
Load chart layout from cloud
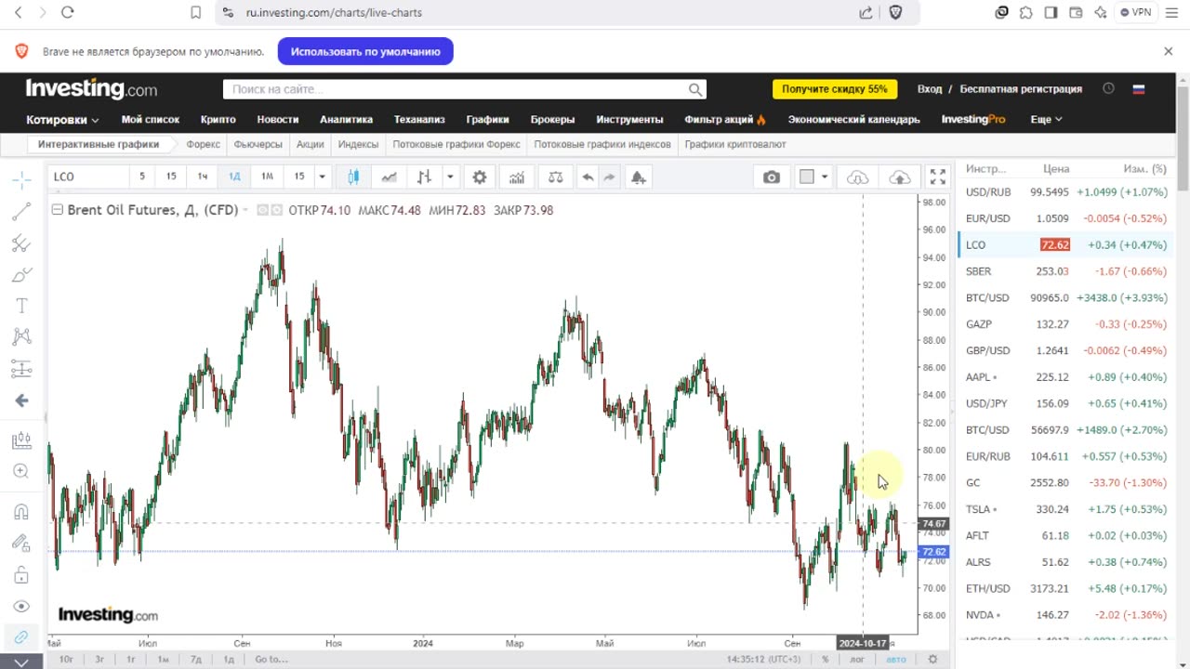coord(858,177)
